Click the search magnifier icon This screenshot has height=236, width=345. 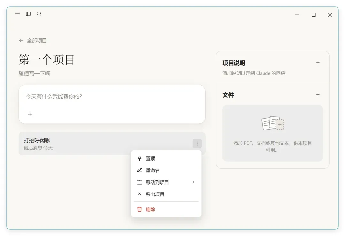click(x=39, y=14)
